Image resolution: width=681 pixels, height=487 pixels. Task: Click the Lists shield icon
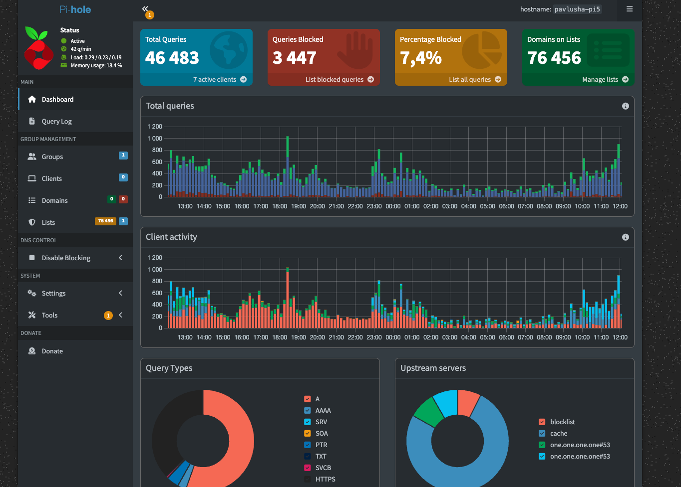pos(32,222)
